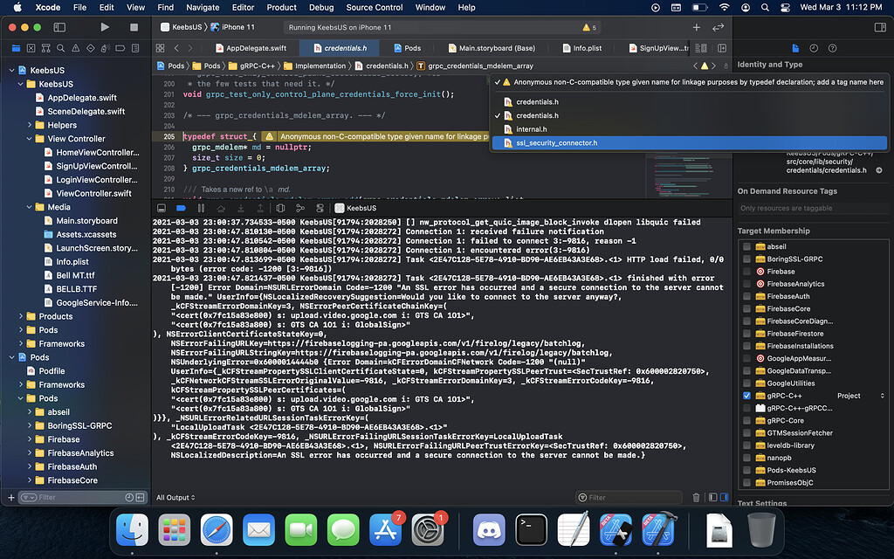Image resolution: width=894 pixels, height=559 pixels.
Task: Reveal credentials.h path with arrow icon
Action: (878, 170)
